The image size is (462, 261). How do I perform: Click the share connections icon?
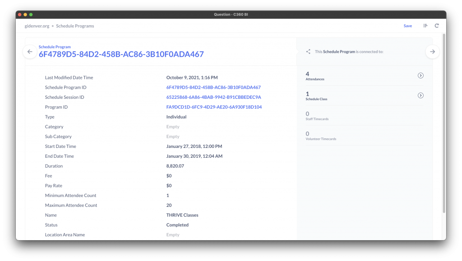(x=308, y=51)
